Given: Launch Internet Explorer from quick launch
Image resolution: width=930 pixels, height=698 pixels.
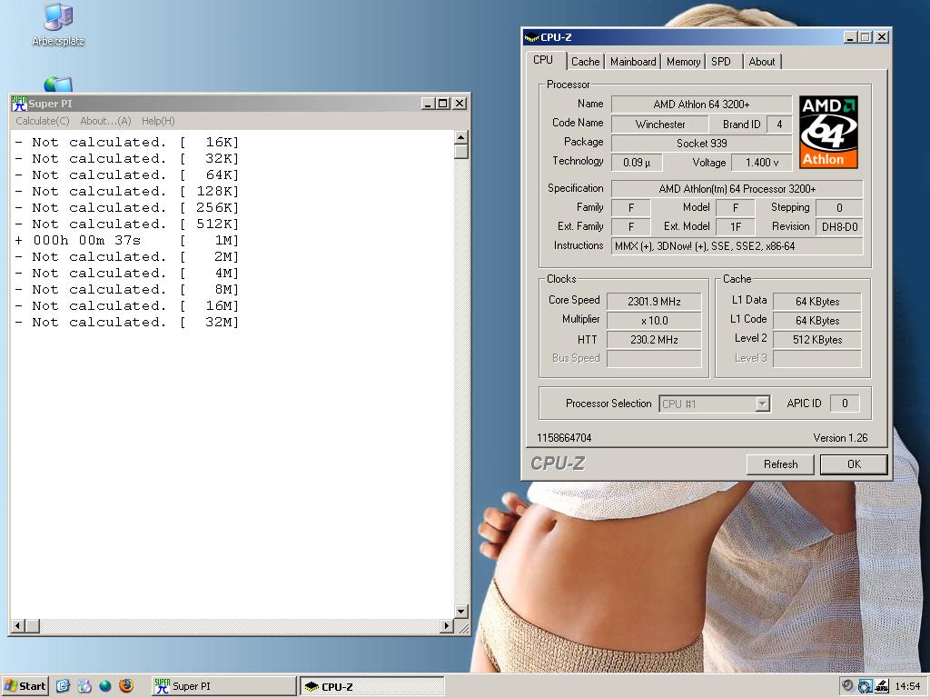Looking at the screenshot, I should click(x=63, y=686).
